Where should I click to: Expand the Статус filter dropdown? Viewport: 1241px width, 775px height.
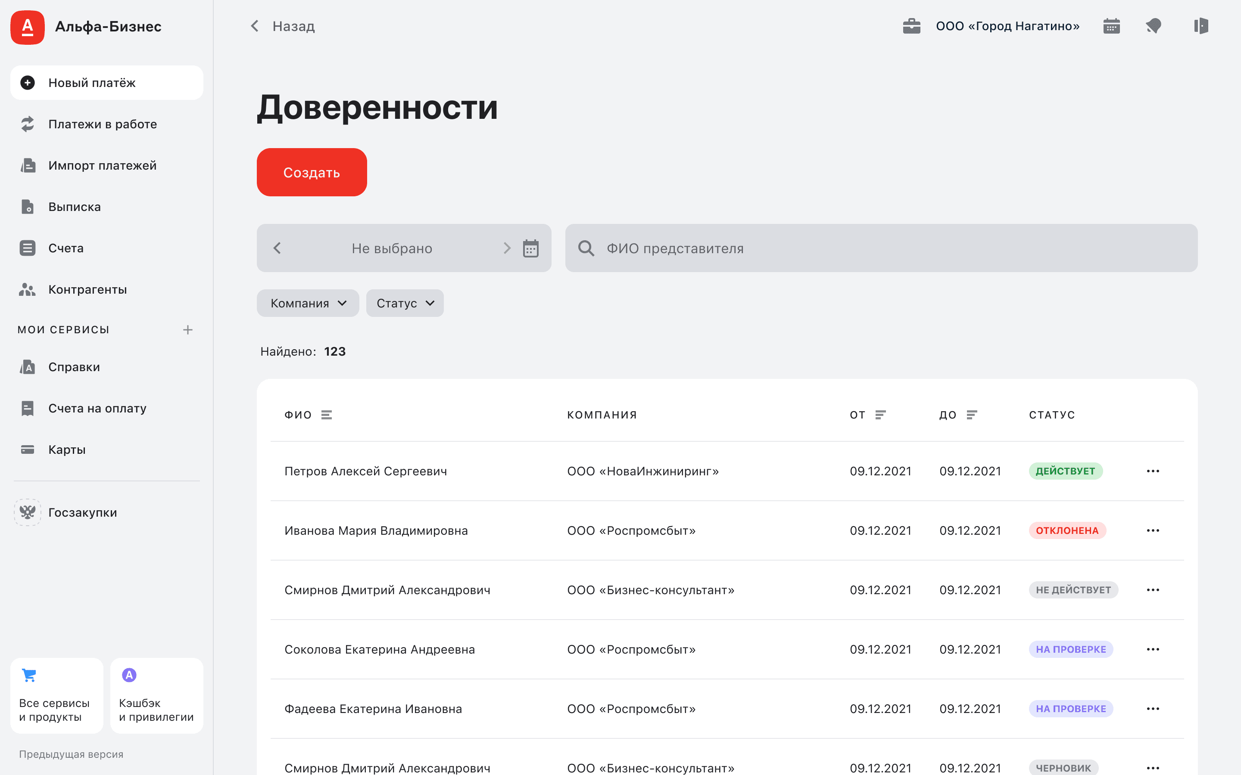pyautogui.click(x=405, y=304)
